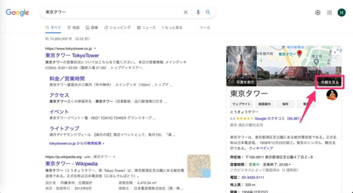Open the ショッピング tab

pyautogui.click(x=117, y=28)
